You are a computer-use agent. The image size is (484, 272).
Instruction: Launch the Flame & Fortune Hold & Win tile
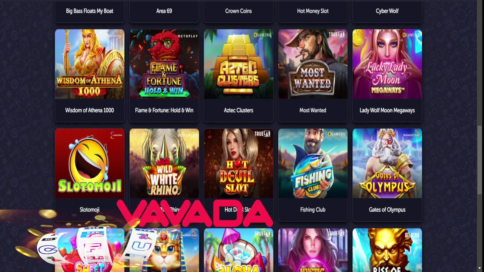pyautogui.click(x=164, y=64)
